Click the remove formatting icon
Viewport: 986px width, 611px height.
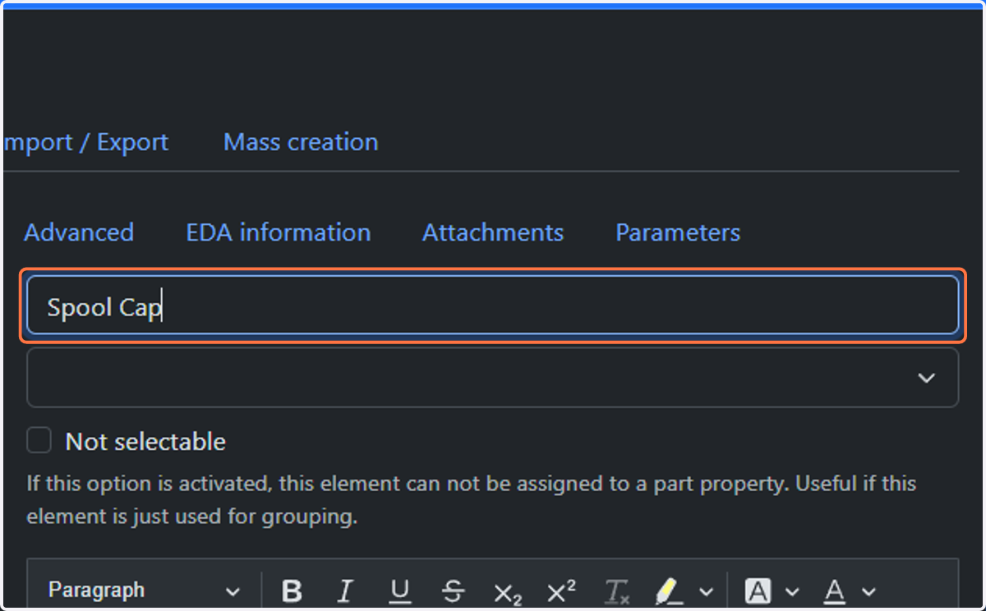tap(616, 591)
